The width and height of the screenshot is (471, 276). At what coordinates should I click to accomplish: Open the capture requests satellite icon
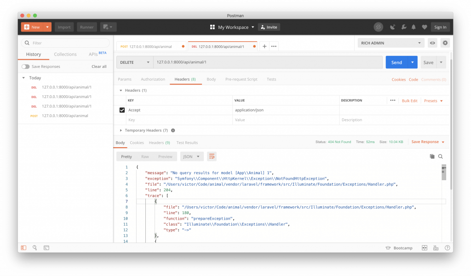pos(392,27)
